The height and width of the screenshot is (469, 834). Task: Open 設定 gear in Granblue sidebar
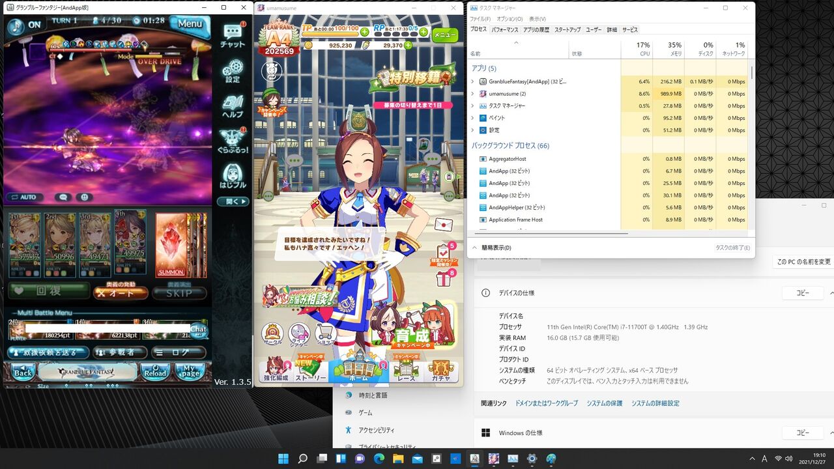click(233, 71)
